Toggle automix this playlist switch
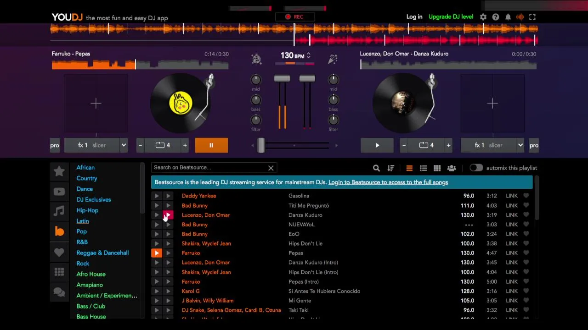This screenshot has height=330, width=588. click(476, 168)
